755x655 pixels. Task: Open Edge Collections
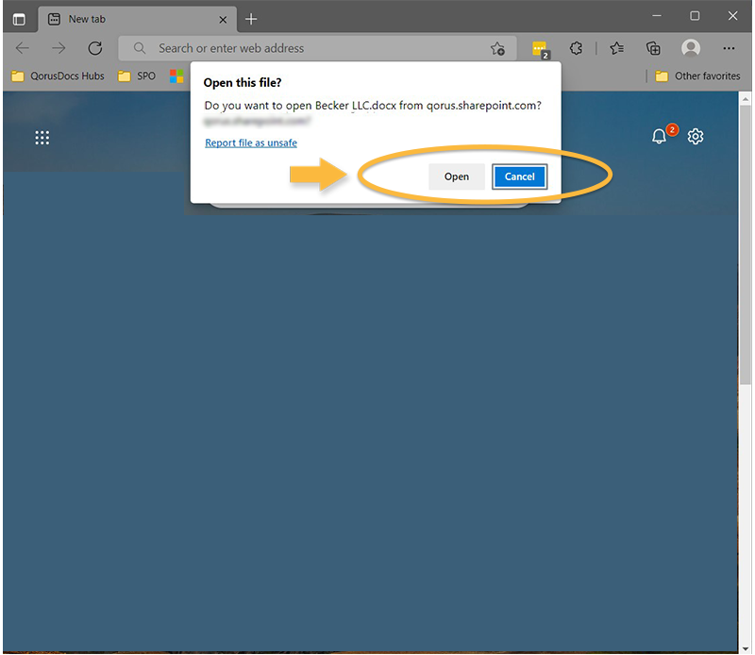pos(652,48)
